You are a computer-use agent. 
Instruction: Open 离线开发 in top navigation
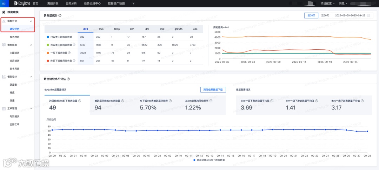click(52, 3)
